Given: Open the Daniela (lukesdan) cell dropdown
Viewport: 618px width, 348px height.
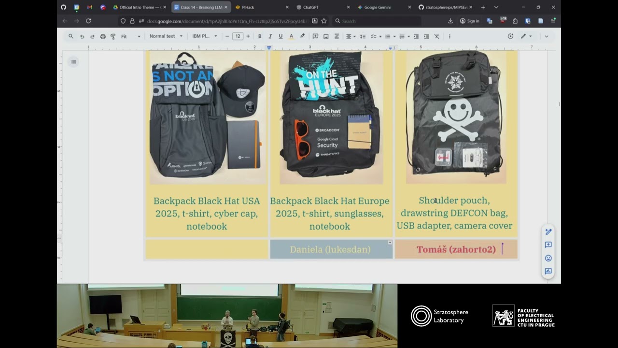Looking at the screenshot, I should click(x=390, y=243).
